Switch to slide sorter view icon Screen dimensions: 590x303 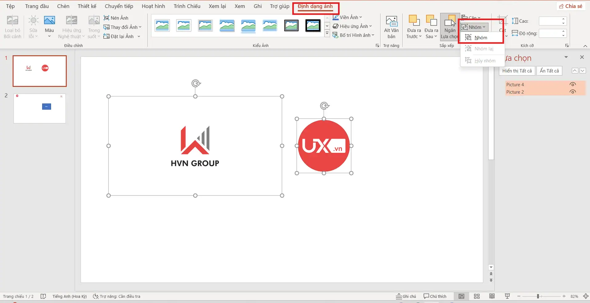click(476, 296)
